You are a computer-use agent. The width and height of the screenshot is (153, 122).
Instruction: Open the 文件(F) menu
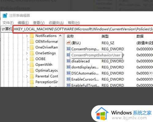(8, 23)
